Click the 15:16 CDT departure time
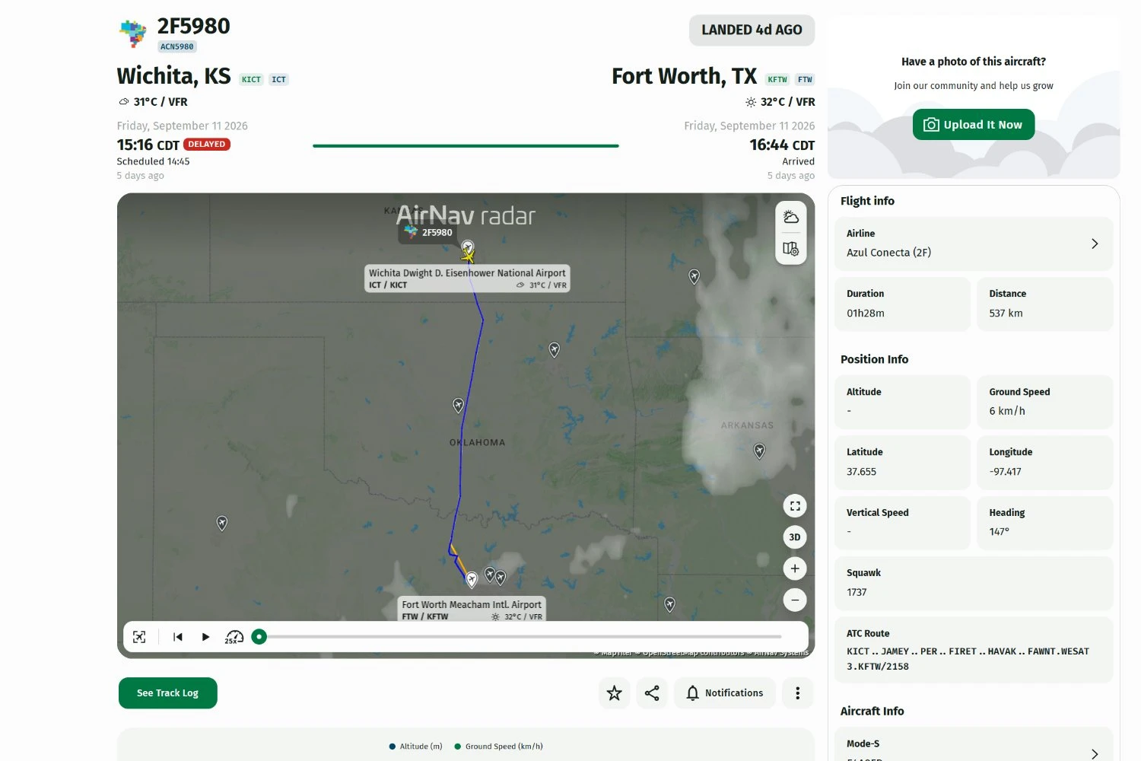 click(x=148, y=145)
